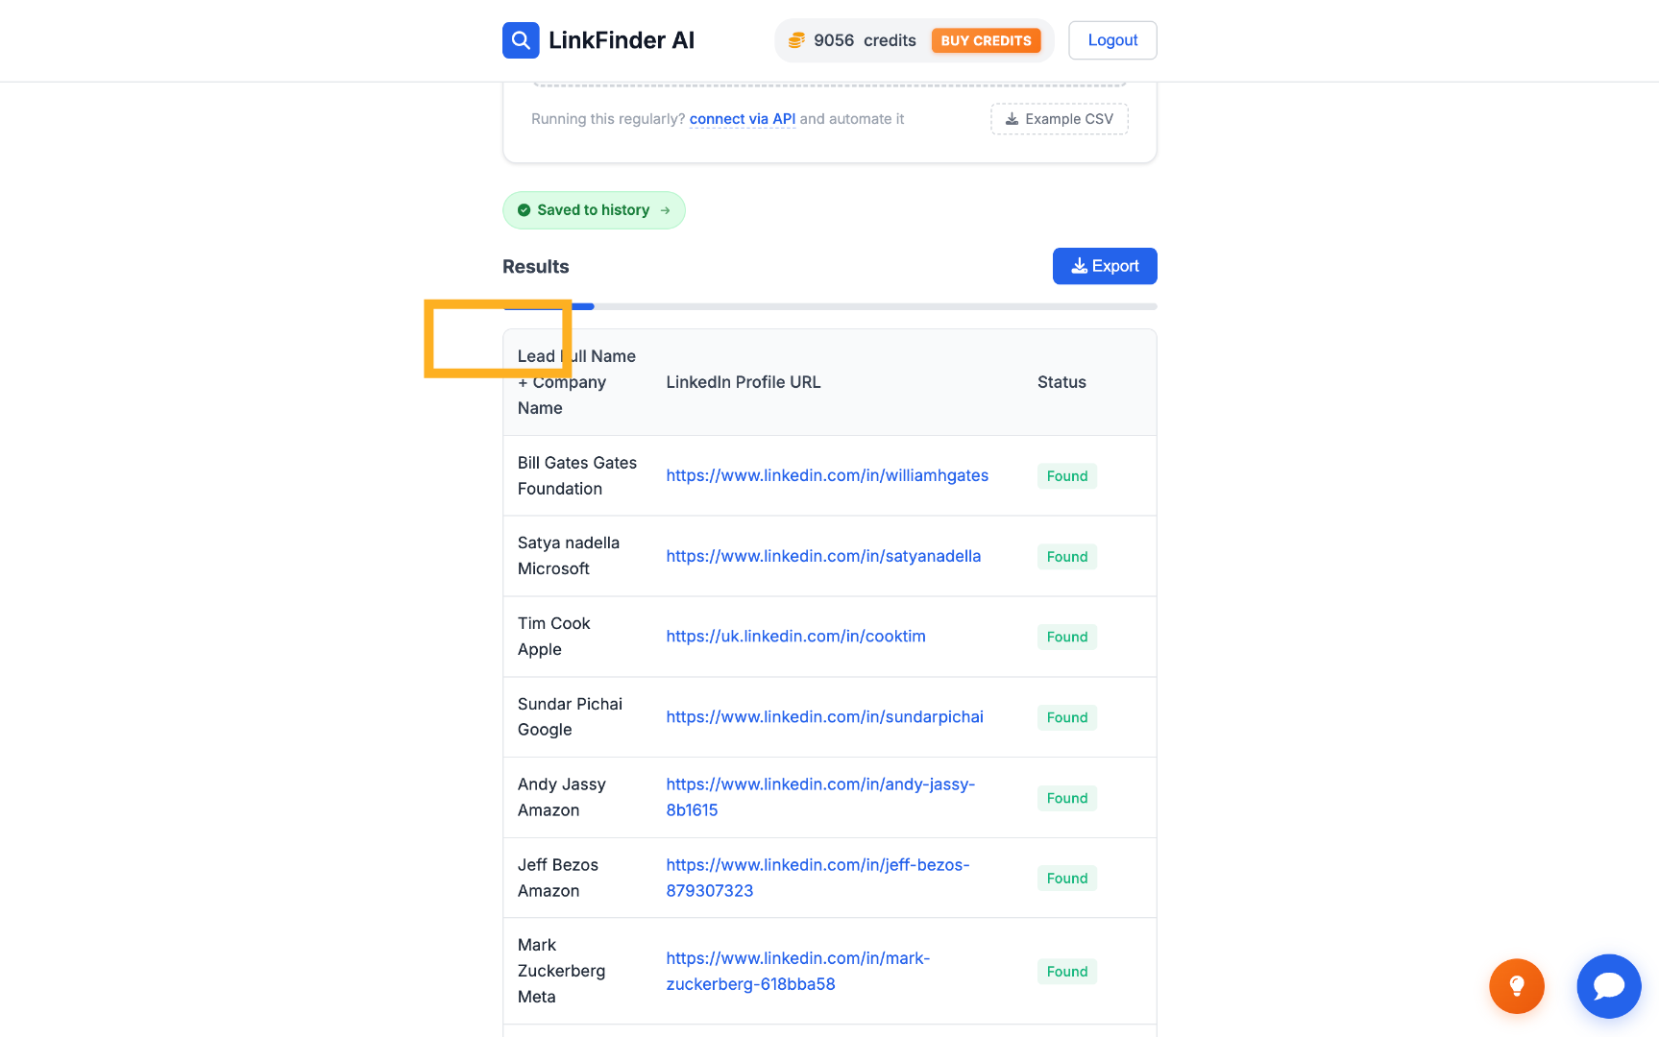Screen dimensions: 1659x1037
Task: Export the results with Export button
Action: (1105, 266)
